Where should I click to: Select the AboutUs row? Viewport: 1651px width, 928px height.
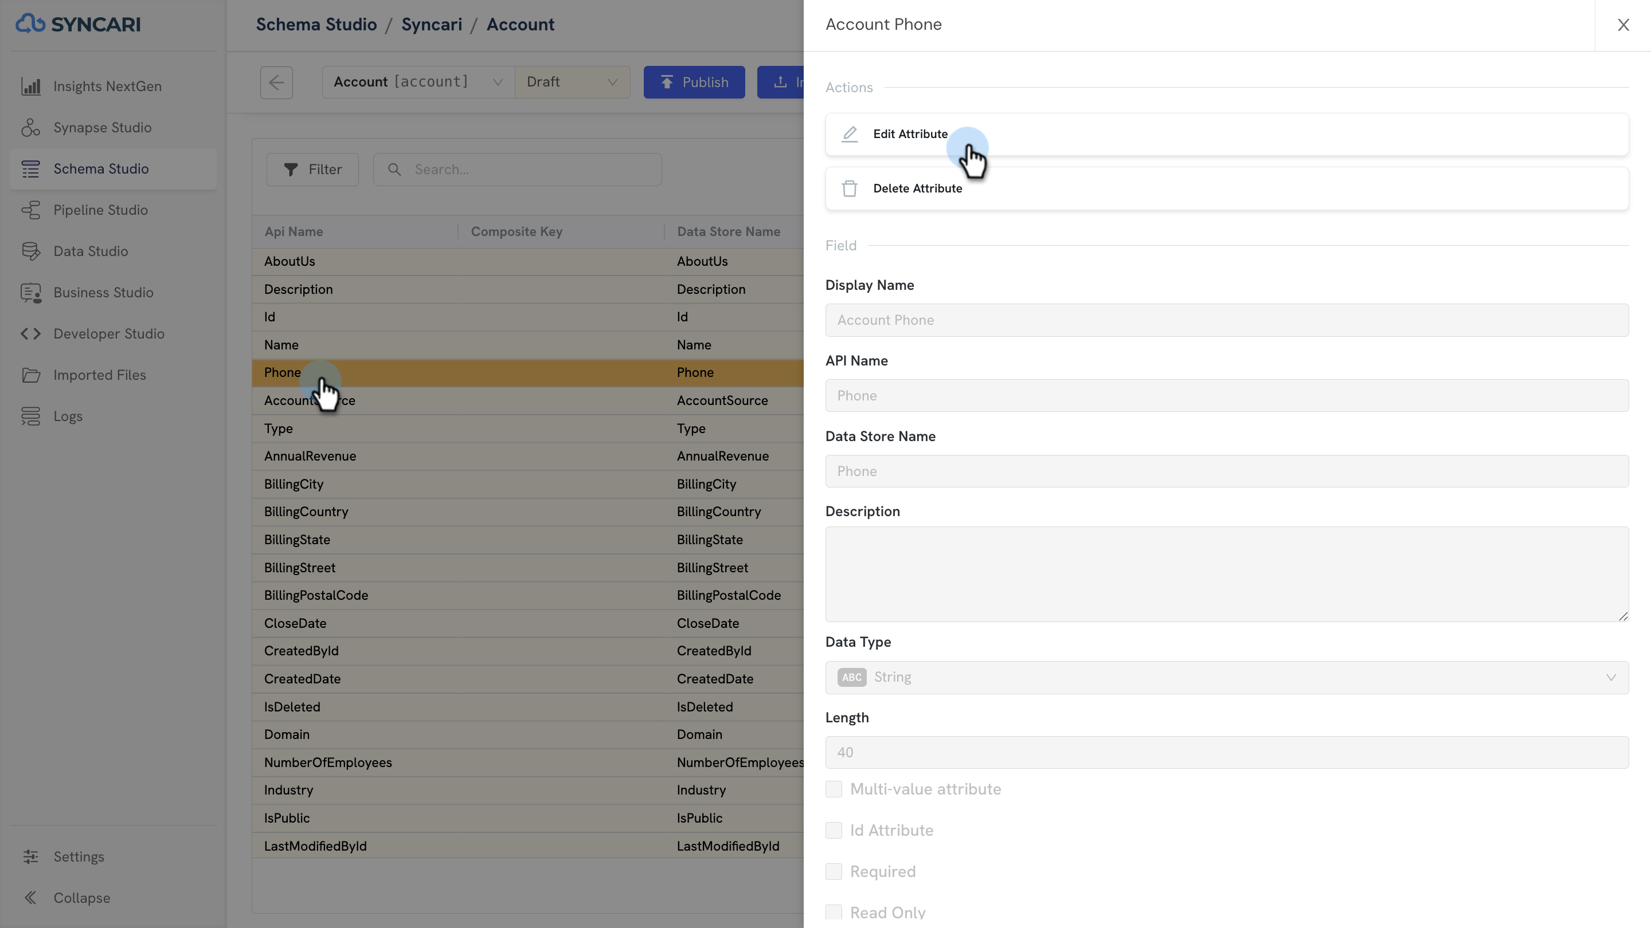(x=527, y=261)
